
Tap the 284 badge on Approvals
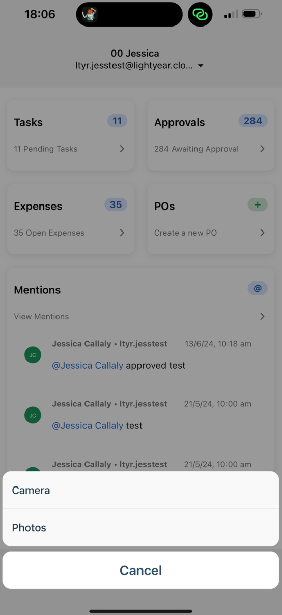[x=253, y=121]
